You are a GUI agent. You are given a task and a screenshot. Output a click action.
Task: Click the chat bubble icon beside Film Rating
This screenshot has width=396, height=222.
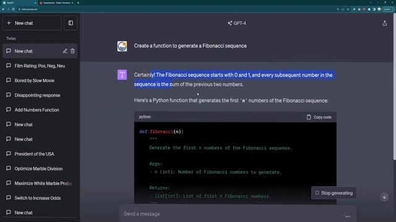pos(9,65)
